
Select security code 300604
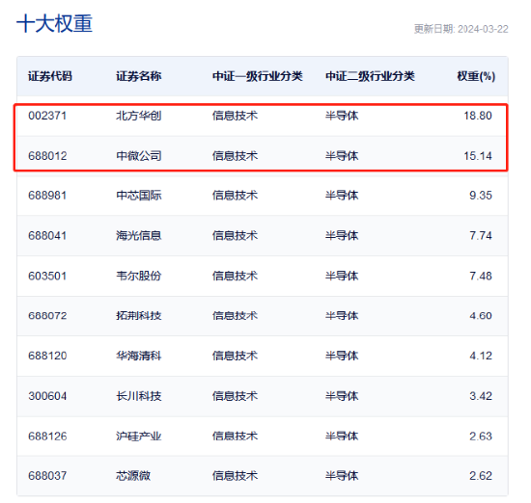[x=47, y=396]
